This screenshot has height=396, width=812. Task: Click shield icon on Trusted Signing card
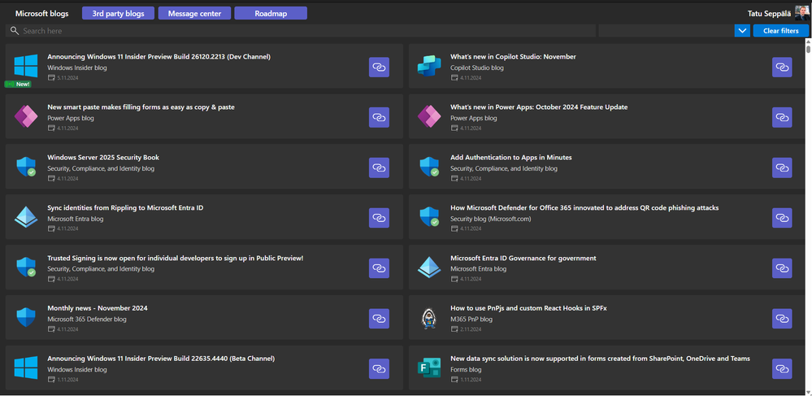coord(26,268)
